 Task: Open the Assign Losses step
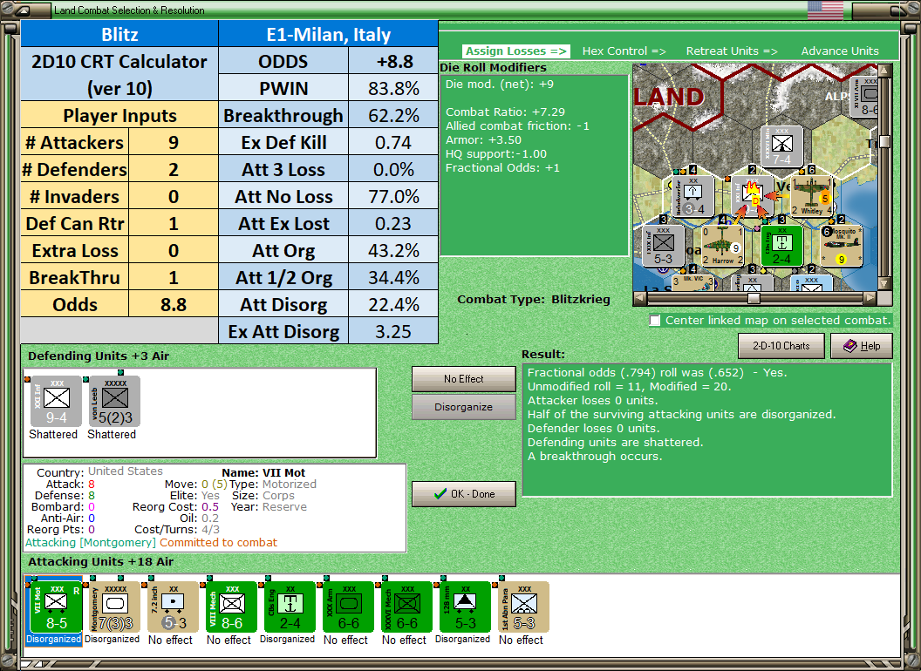515,51
